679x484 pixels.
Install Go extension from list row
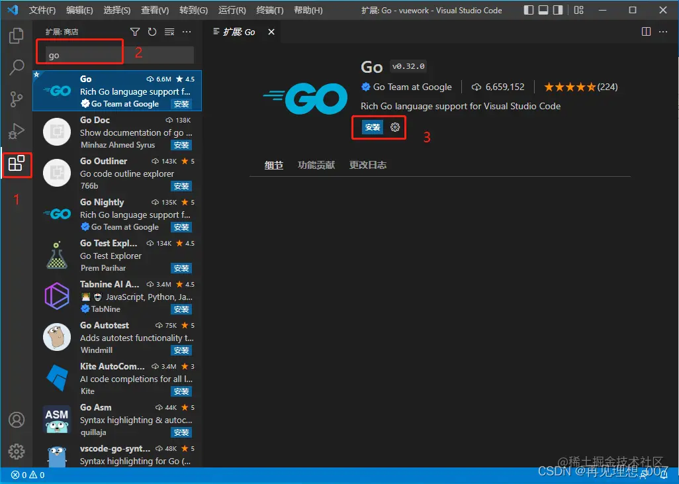click(x=181, y=104)
